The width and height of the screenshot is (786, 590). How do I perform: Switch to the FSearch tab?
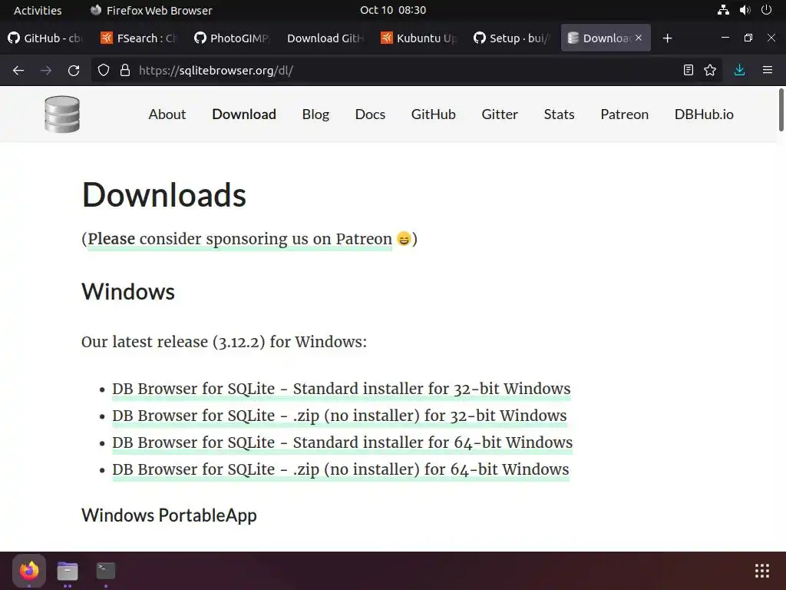(x=140, y=38)
